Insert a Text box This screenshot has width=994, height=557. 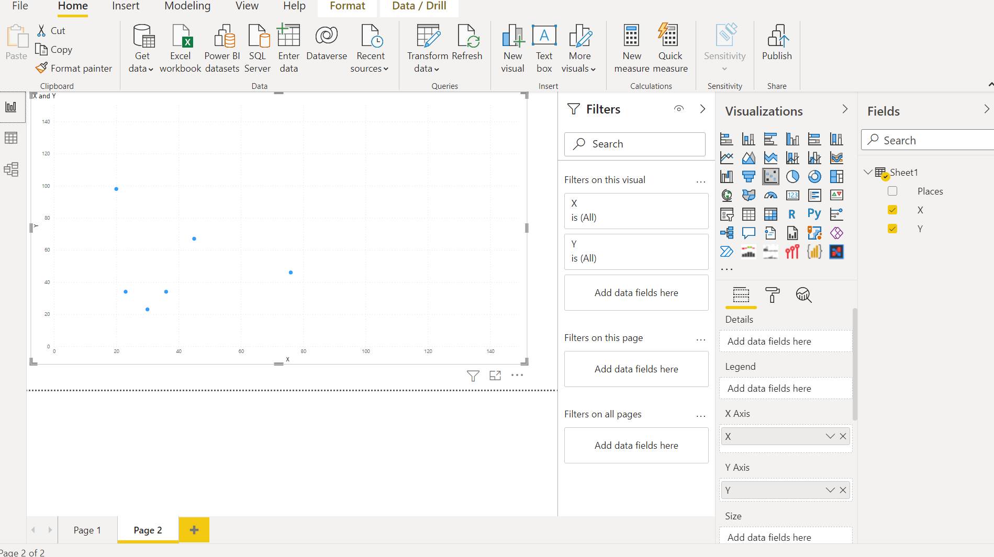(544, 49)
